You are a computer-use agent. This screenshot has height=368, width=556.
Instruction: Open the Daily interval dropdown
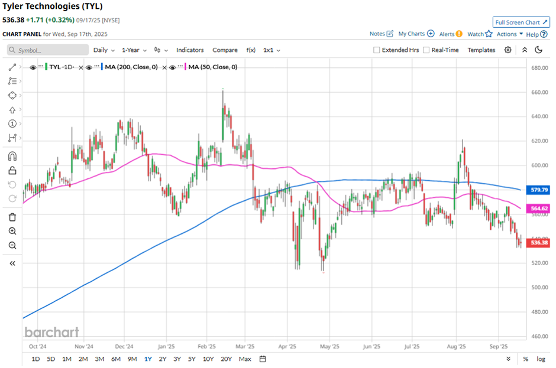tap(104, 50)
